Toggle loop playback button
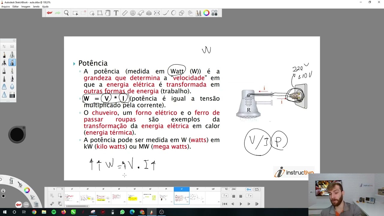 point(257,189)
